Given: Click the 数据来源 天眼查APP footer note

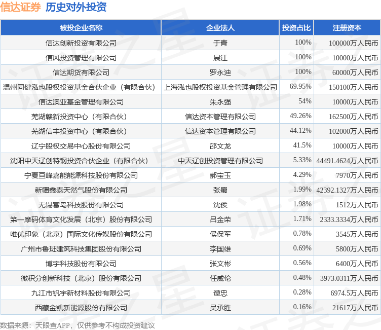Looking at the screenshot, I should [x=78, y=325].
